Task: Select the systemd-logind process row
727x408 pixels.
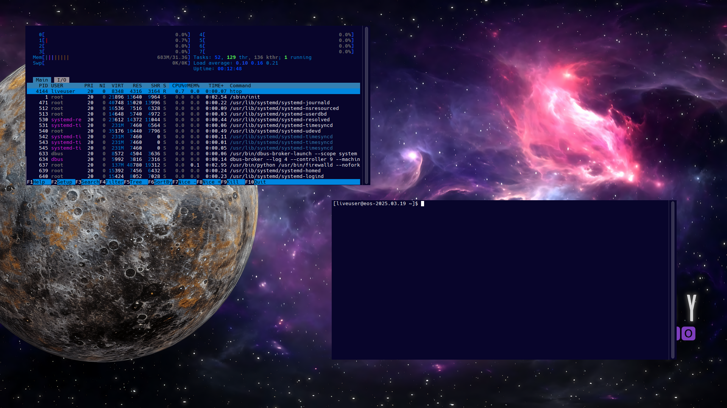Action: (x=193, y=176)
